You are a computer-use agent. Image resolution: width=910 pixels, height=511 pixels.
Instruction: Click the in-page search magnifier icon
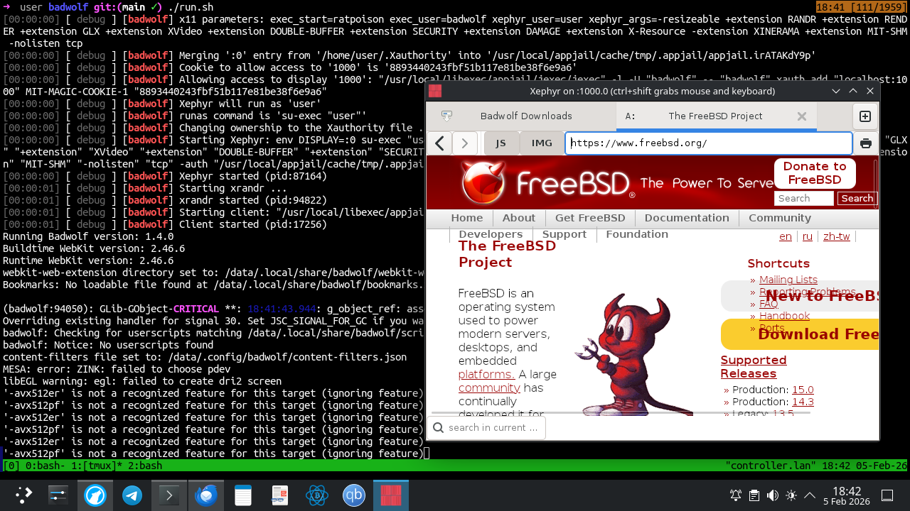(x=438, y=427)
